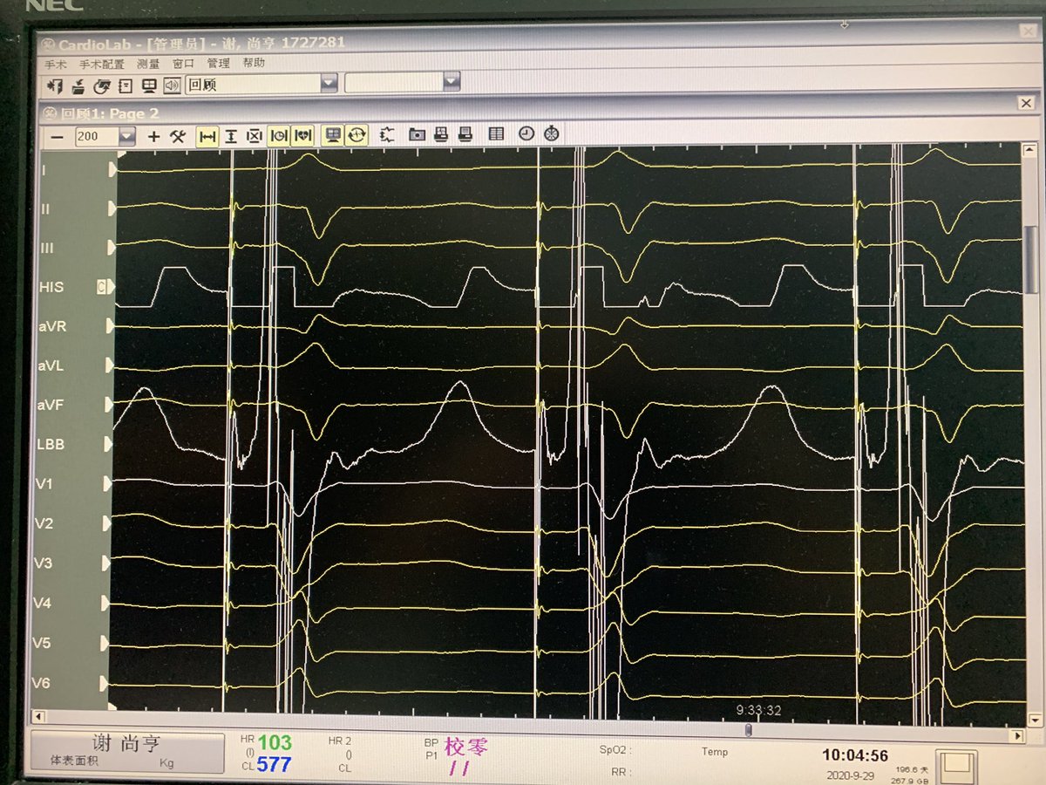Select the aVL channel label
This screenshot has height=785, width=1046.
(51, 365)
